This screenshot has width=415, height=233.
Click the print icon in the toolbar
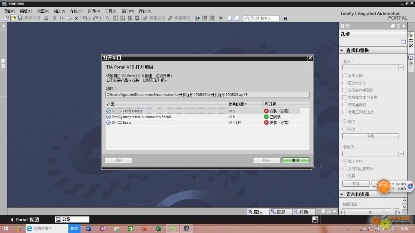tap(46, 18)
